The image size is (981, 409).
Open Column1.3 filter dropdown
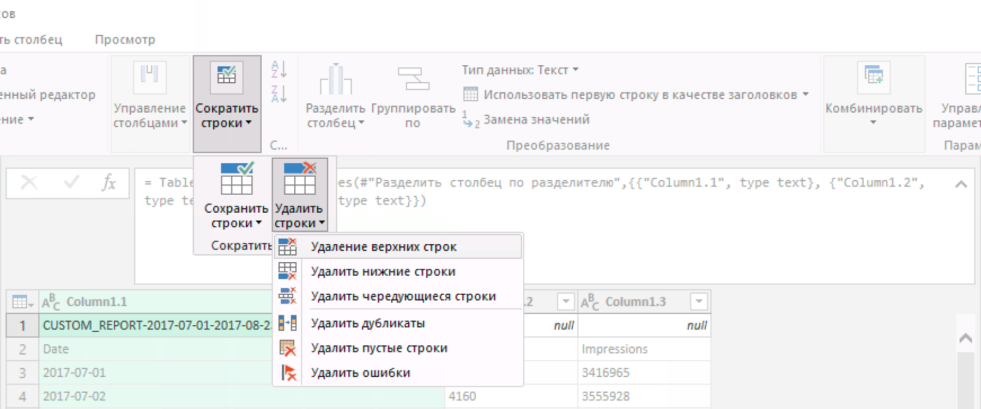699,301
